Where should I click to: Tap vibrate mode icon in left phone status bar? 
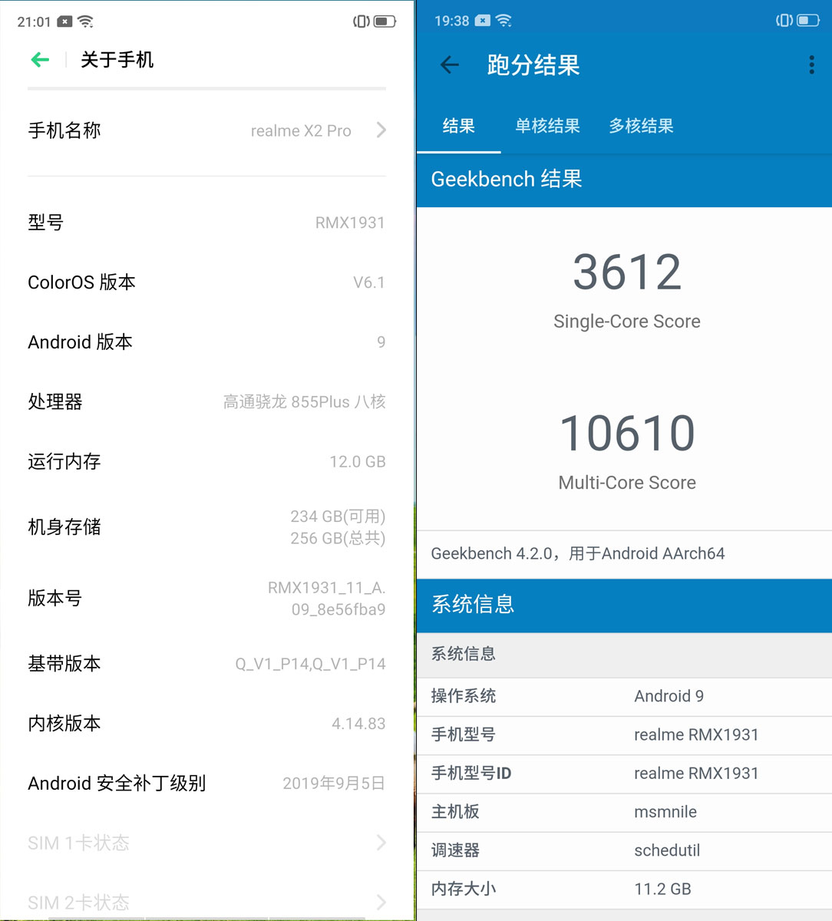pyautogui.click(x=361, y=21)
